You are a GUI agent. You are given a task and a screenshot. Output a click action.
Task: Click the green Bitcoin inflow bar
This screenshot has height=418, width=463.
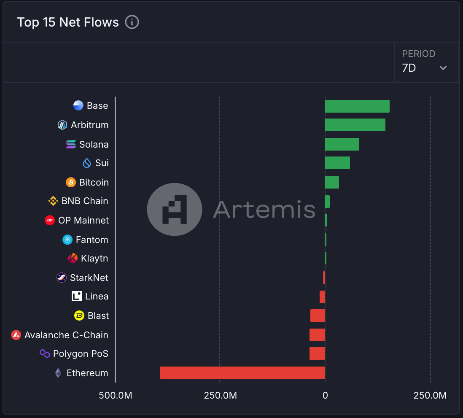tap(332, 182)
